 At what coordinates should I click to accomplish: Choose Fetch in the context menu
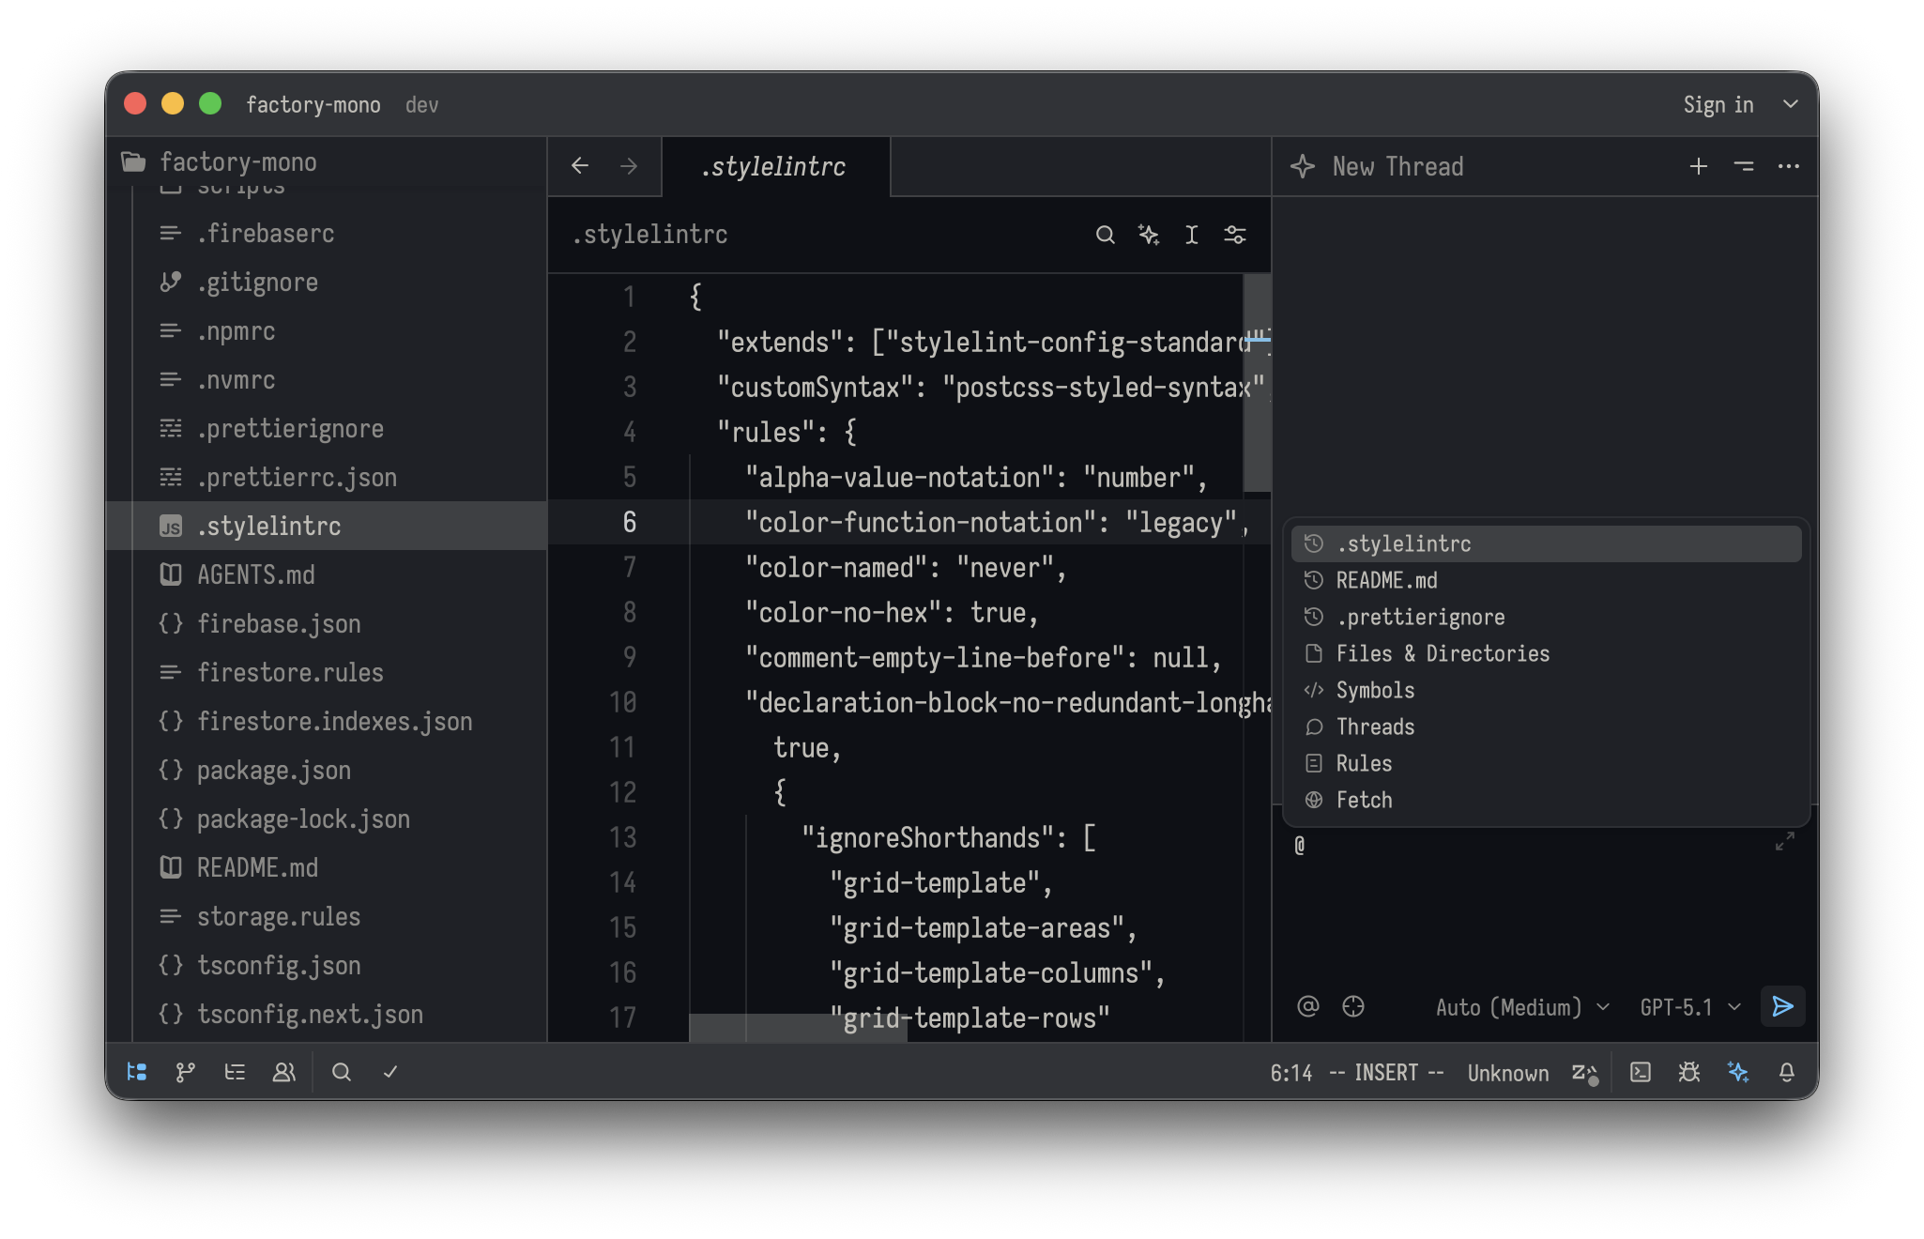[1364, 800]
